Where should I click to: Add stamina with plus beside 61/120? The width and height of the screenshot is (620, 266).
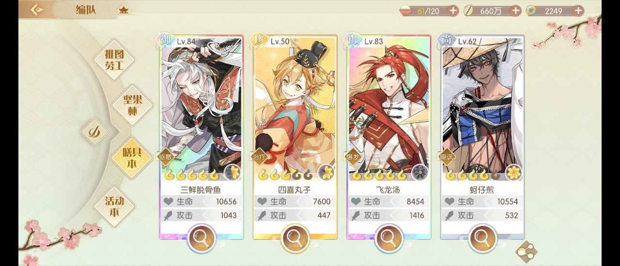(453, 11)
